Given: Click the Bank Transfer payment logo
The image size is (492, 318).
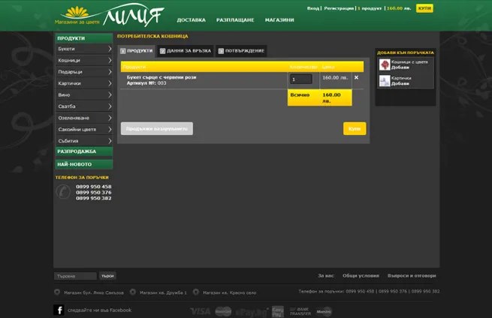Looking at the screenshot, I should (x=300, y=311).
